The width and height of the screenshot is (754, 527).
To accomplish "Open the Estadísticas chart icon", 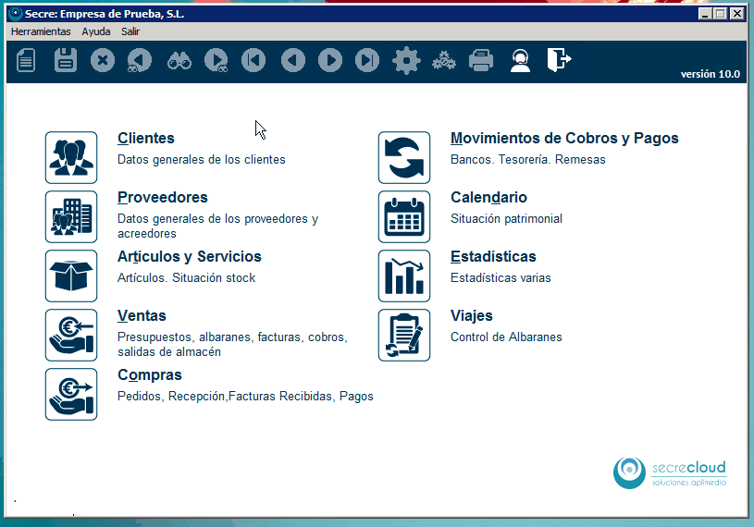I will point(404,276).
